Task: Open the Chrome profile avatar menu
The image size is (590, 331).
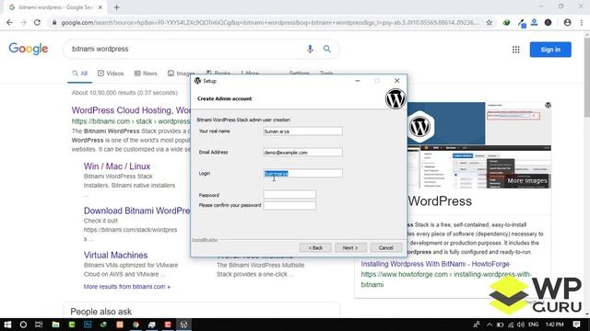Action: point(568,22)
